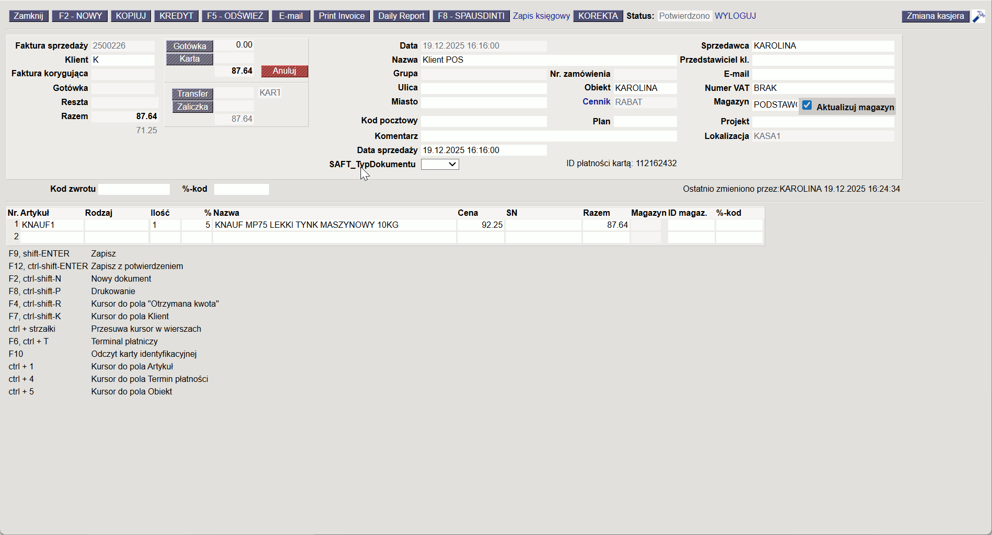
Task: Open the Zapis księgowy link
Action: pos(541,16)
